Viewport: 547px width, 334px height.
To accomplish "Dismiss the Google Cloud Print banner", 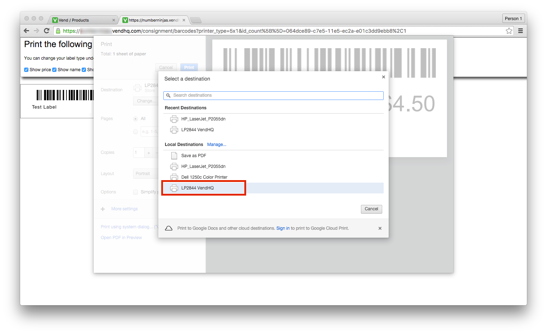I will point(380,228).
